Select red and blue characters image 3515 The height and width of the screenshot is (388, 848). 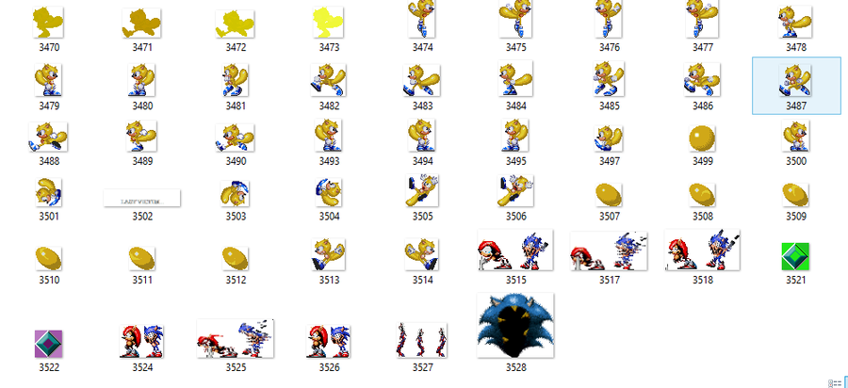click(515, 250)
